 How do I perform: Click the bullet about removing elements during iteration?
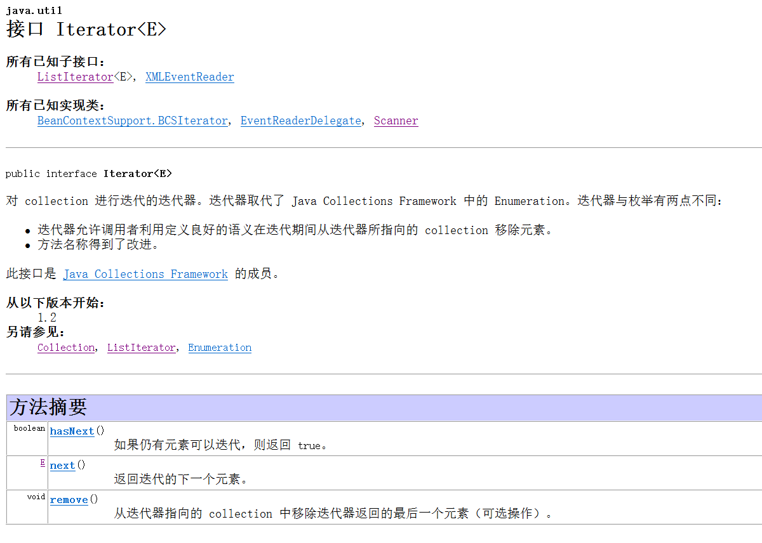(x=295, y=230)
